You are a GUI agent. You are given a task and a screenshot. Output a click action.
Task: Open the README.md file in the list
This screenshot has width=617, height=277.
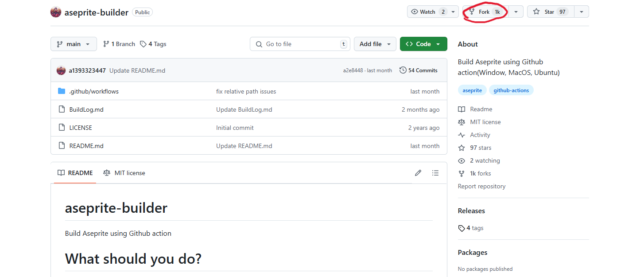86,146
